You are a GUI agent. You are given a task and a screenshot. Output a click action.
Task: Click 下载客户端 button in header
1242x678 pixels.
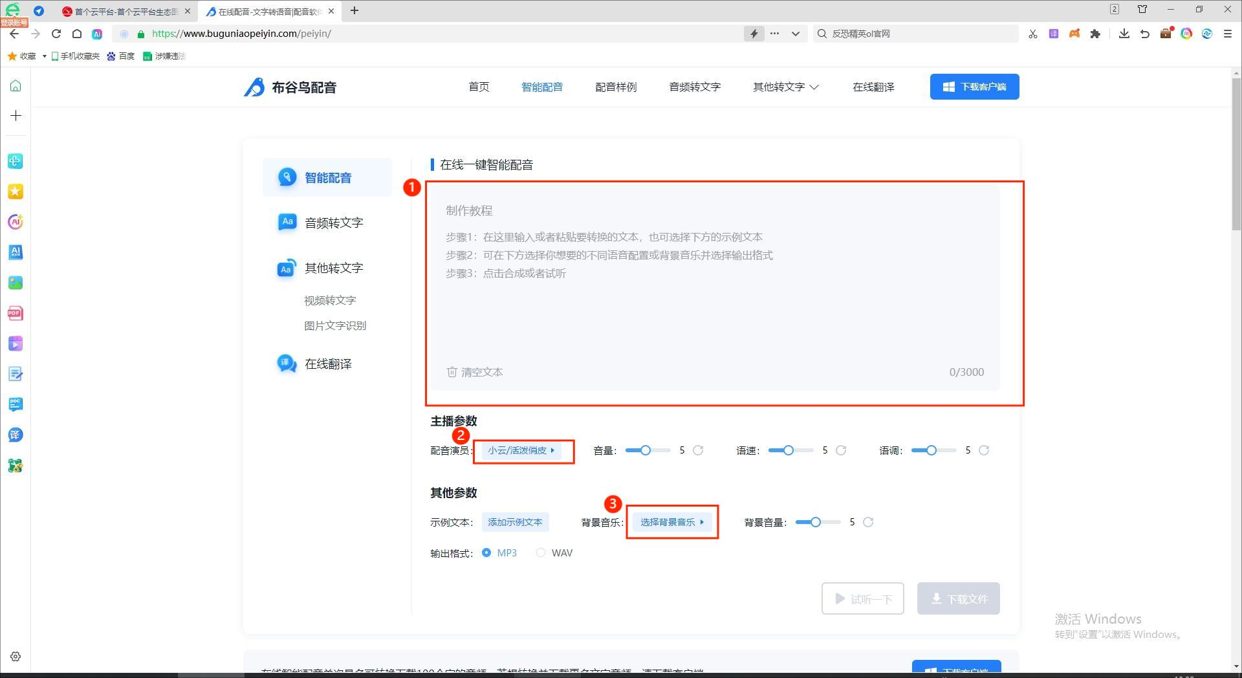point(974,87)
